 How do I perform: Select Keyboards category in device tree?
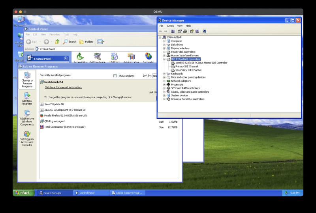pyautogui.click(x=177, y=74)
